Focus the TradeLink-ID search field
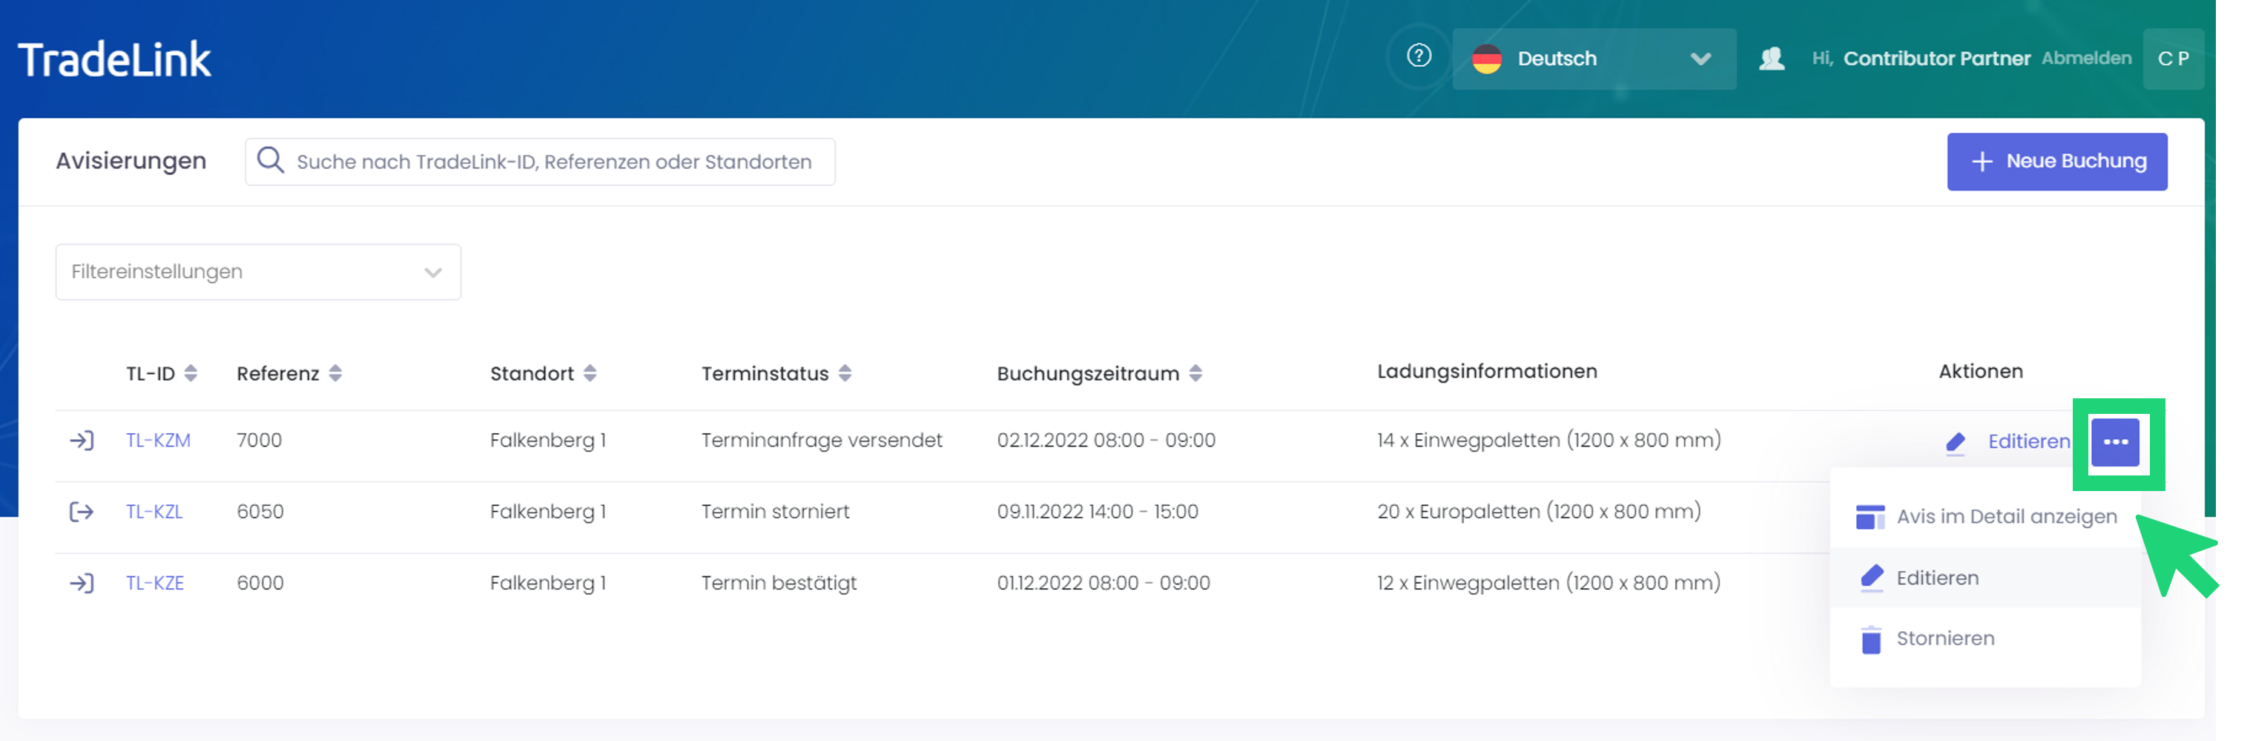The image size is (2250, 741). 554,162
